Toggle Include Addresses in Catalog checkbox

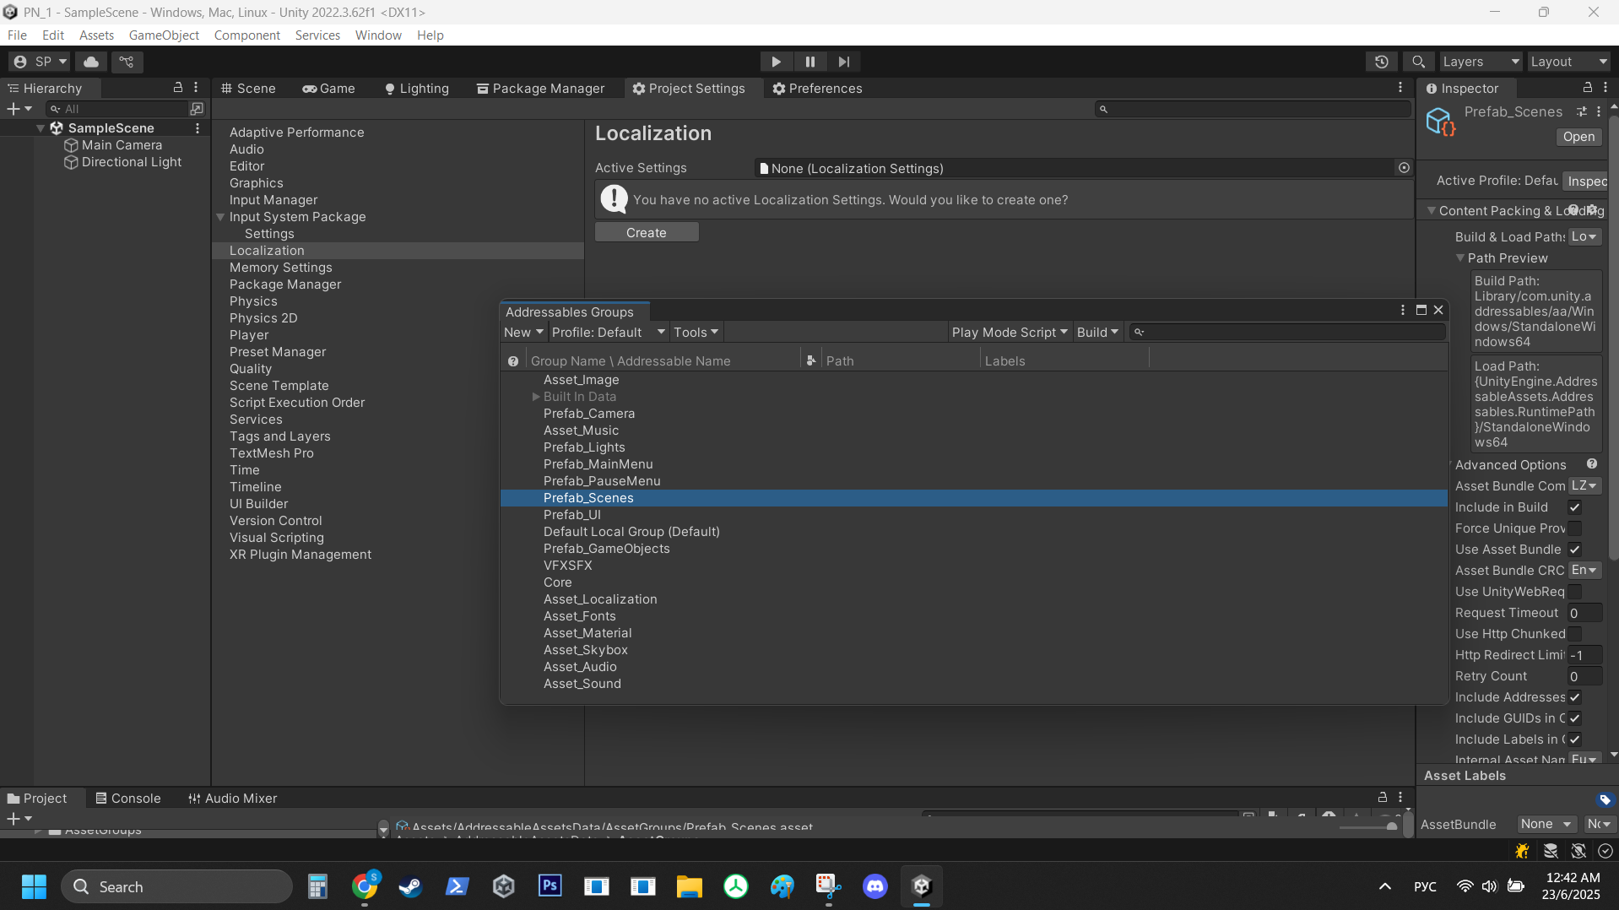[x=1575, y=697]
